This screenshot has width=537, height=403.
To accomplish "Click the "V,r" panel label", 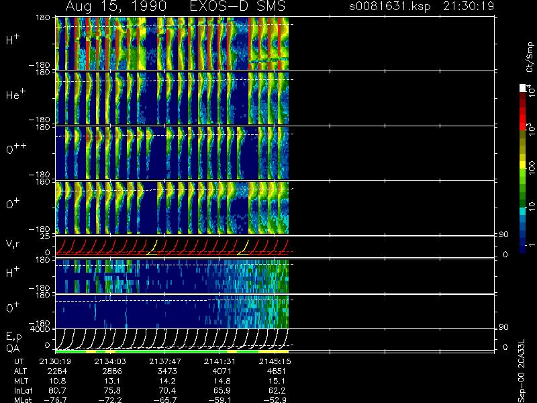I will tap(13, 244).
